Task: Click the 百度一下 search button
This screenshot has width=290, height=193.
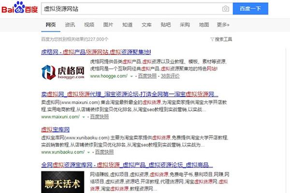Action: [x=250, y=9]
